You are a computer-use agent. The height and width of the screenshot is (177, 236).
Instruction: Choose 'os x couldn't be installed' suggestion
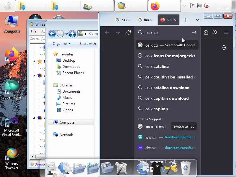coord(167,77)
